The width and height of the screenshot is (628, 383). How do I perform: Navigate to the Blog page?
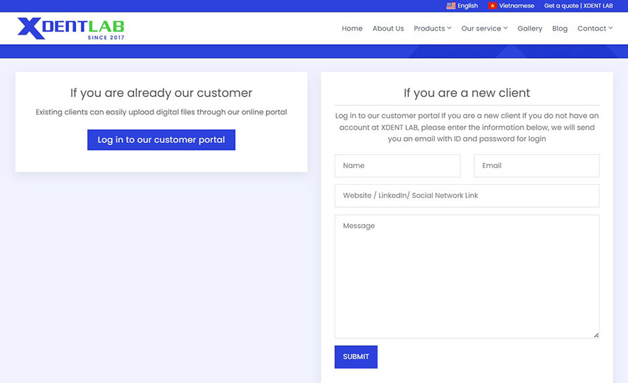(560, 29)
